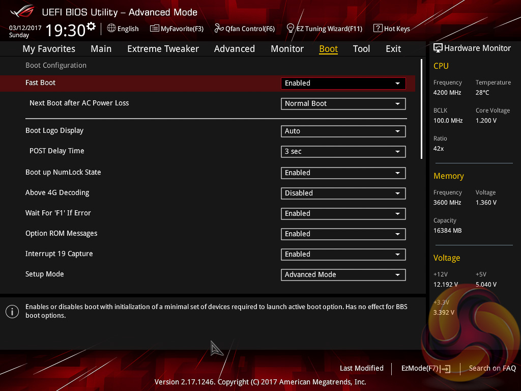The height and width of the screenshot is (391, 521).
Task: Click the ROG logo icon
Action: 22,11
